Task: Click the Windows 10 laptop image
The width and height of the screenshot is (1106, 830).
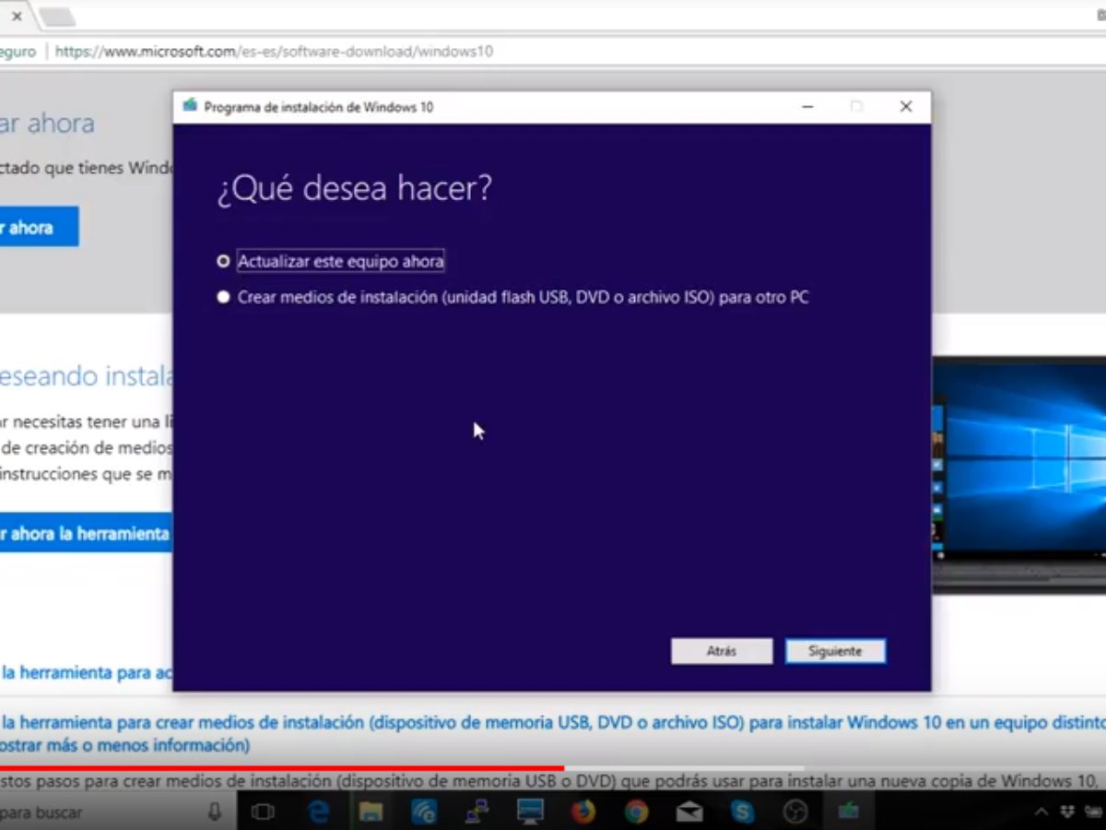Action: [x=1018, y=475]
